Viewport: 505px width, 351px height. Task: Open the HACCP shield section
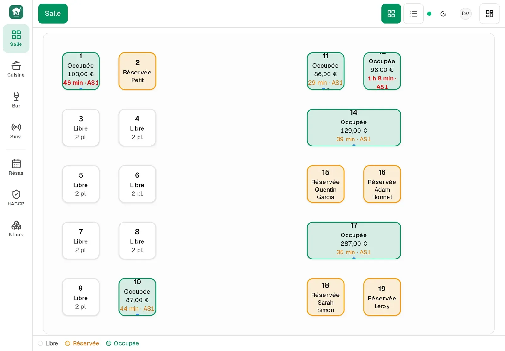pyautogui.click(x=16, y=198)
